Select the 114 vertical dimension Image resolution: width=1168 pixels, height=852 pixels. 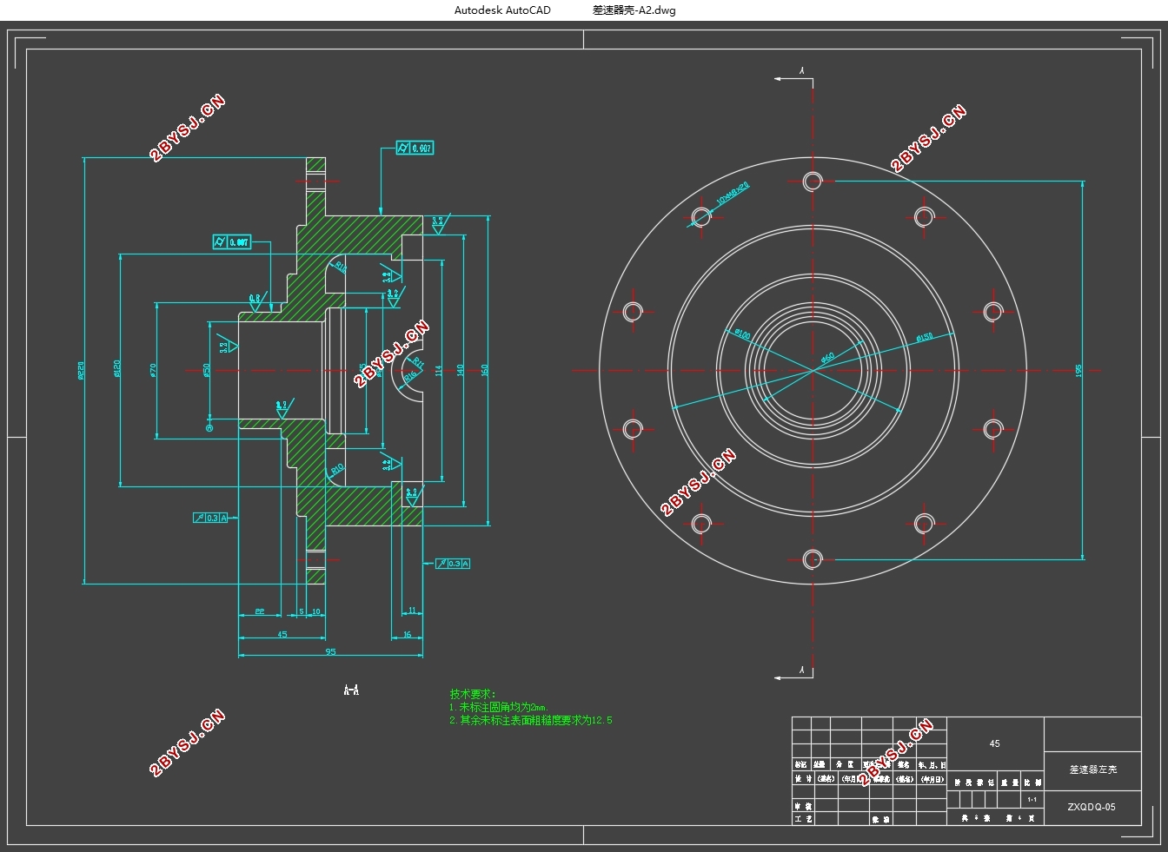439,370
